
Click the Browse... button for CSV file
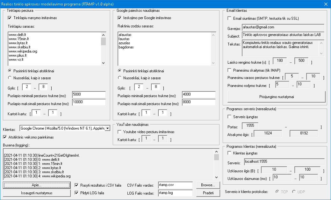click(208, 185)
